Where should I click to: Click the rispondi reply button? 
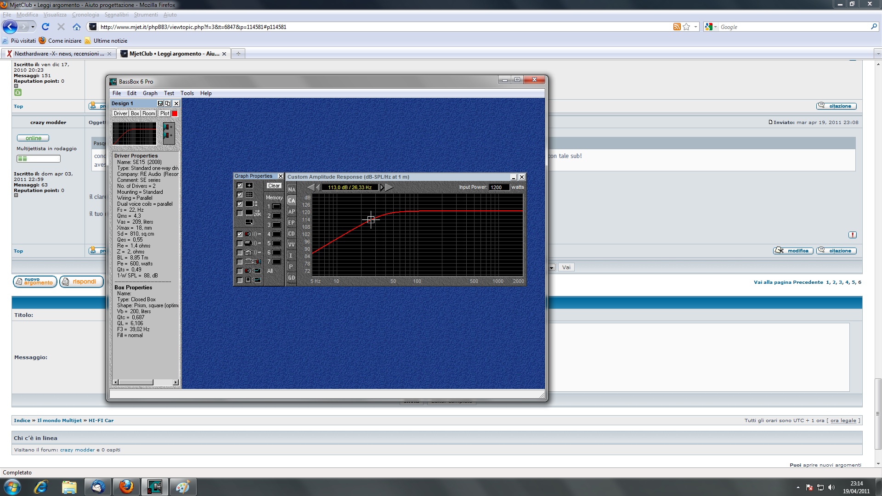pos(81,282)
